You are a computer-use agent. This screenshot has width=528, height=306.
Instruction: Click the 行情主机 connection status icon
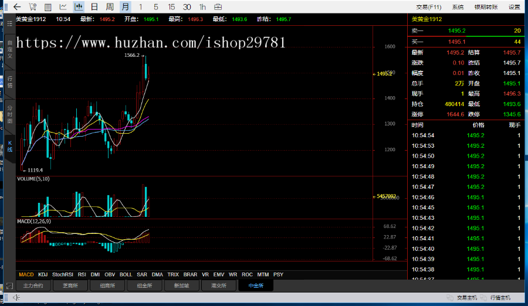coord(483,298)
